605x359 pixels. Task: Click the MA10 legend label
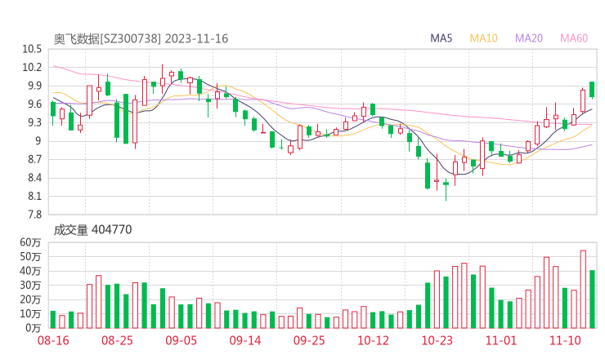pyautogui.click(x=483, y=38)
